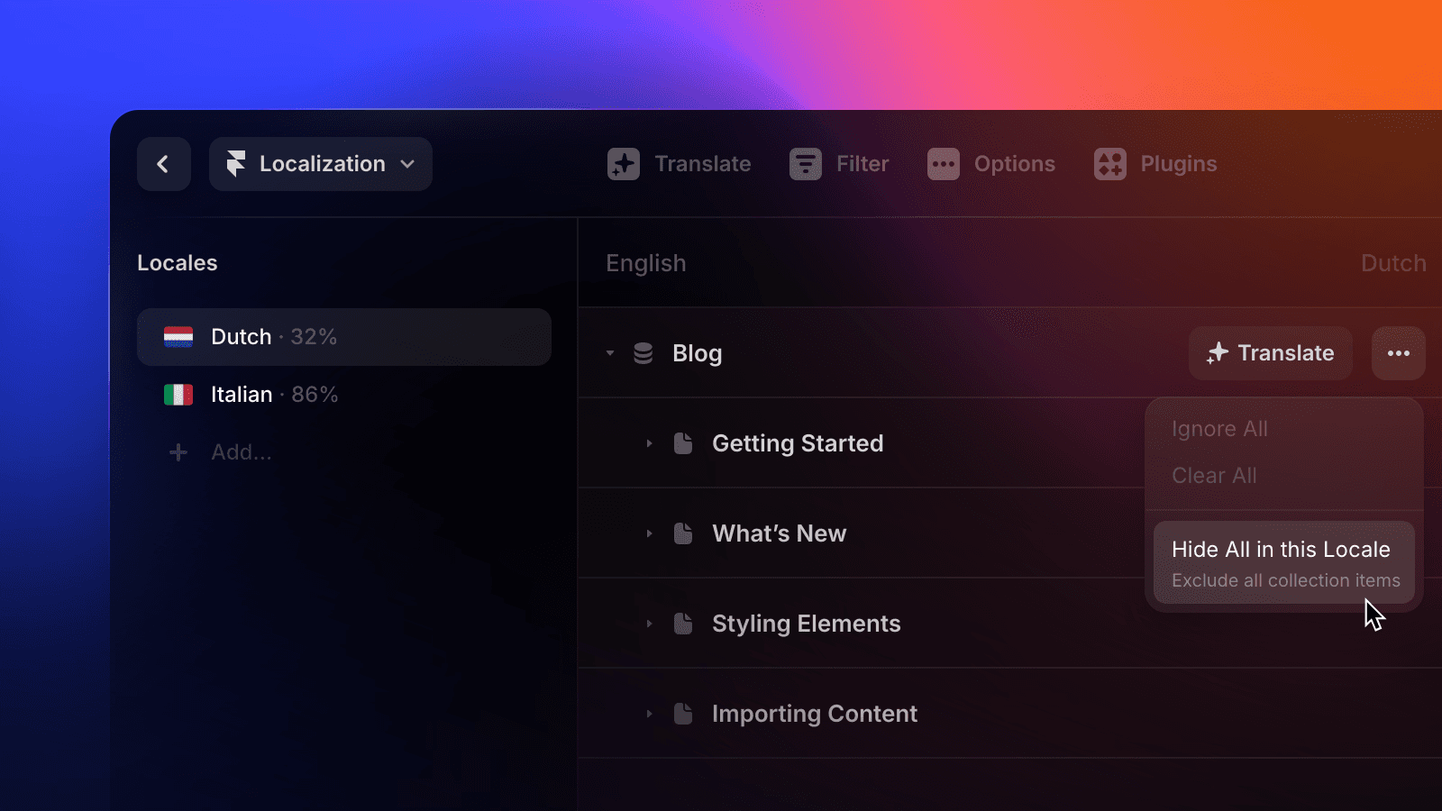Click the 86% Italian progress value
1442x811 pixels.
[x=315, y=395]
